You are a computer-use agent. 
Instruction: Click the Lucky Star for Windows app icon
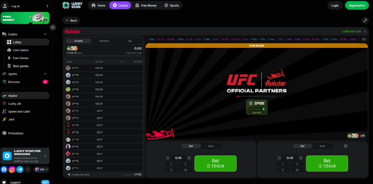point(7,156)
